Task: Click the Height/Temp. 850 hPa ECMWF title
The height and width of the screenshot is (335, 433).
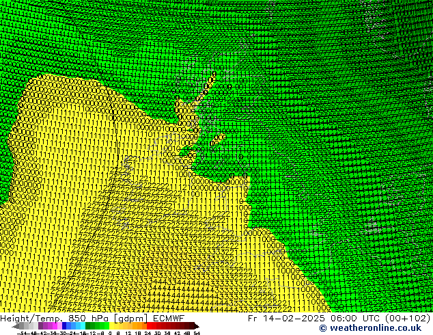Action: (92, 318)
